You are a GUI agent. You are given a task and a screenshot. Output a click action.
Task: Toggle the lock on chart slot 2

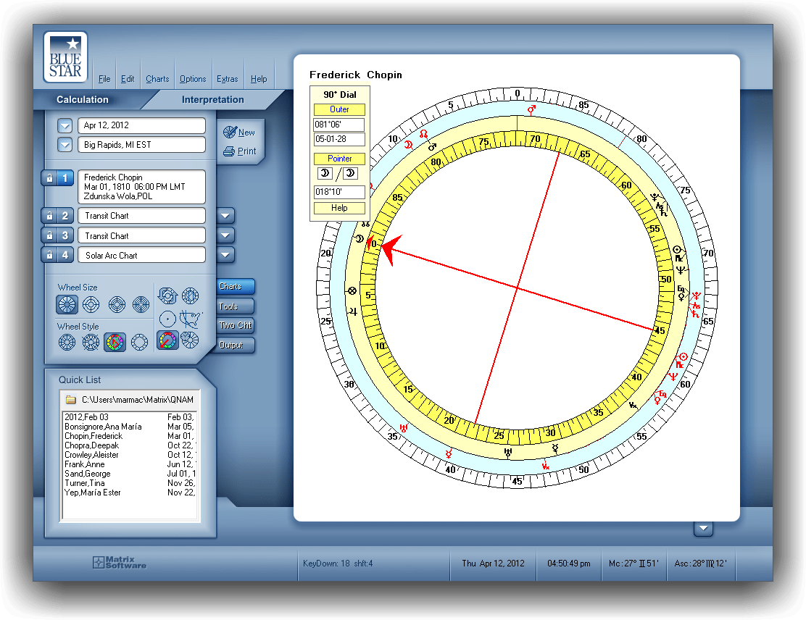pyautogui.click(x=49, y=216)
